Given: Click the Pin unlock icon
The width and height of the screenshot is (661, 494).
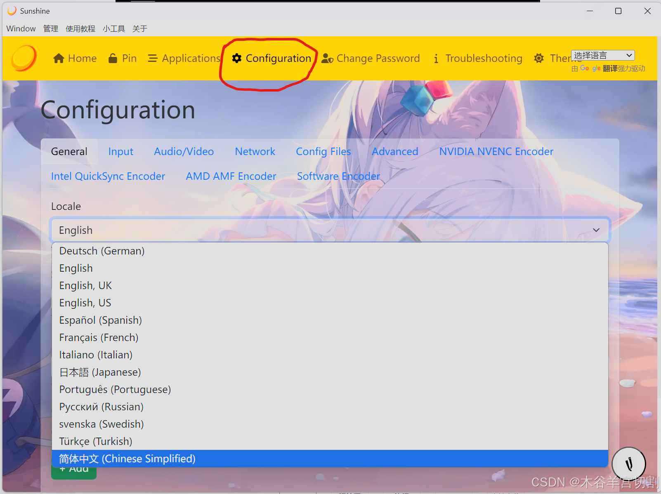Looking at the screenshot, I should [x=113, y=58].
